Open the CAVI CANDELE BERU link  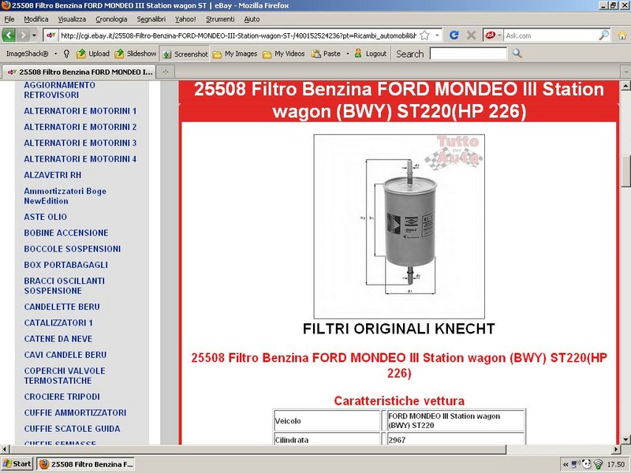pyautogui.click(x=65, y=356)
